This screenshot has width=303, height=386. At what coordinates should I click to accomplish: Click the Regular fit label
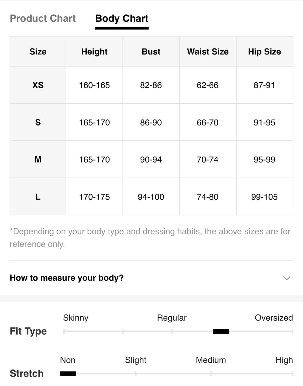click(x=172, y=318)
